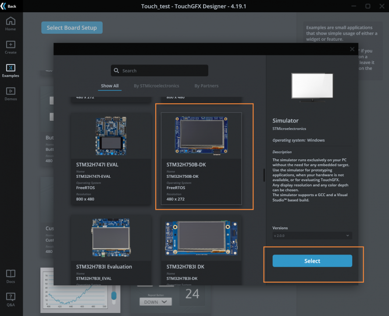Minimize the TouchGFX Designer window
Viewport: 389px width, 316px height.
(354, 6)
